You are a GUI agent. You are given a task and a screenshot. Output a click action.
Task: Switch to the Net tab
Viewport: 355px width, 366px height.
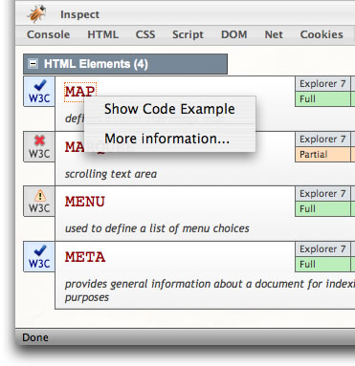coord(274,34)
